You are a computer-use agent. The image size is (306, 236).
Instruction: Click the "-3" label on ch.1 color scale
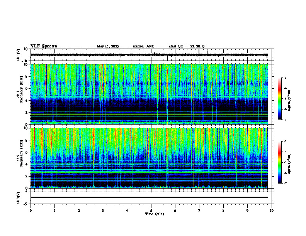(x=285, y=78)
